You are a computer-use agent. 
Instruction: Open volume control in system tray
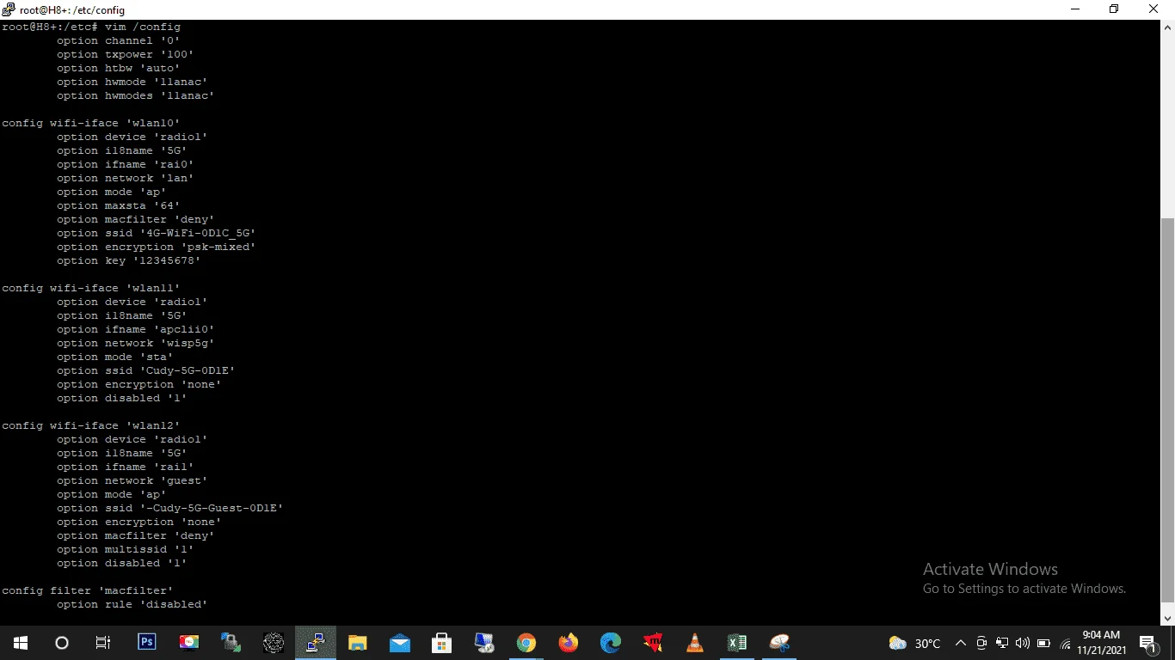pos(1023,643)
